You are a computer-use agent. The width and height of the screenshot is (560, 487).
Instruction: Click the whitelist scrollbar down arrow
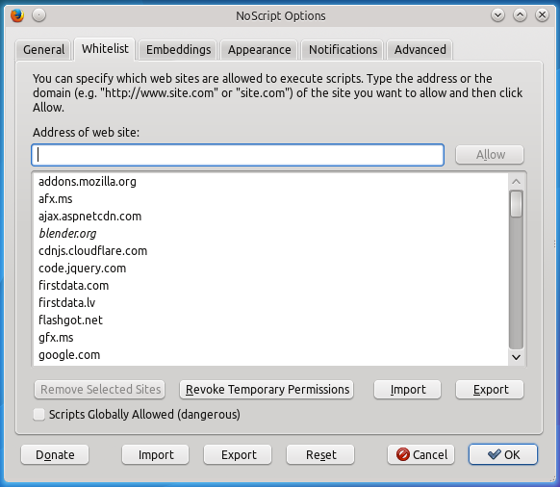coord(516,357)
